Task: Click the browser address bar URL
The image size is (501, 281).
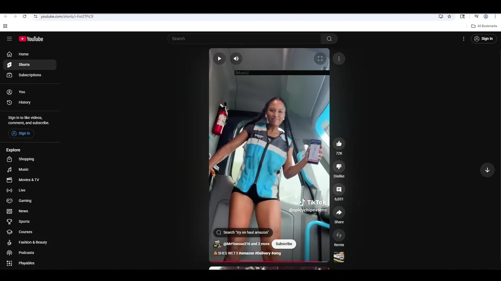Action: (67, 16)
